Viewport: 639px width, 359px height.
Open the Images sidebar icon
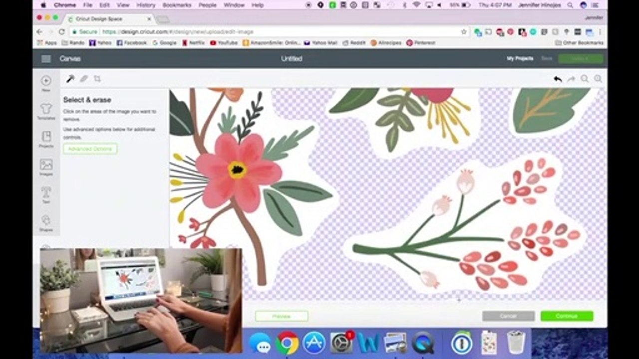point(46,168)
